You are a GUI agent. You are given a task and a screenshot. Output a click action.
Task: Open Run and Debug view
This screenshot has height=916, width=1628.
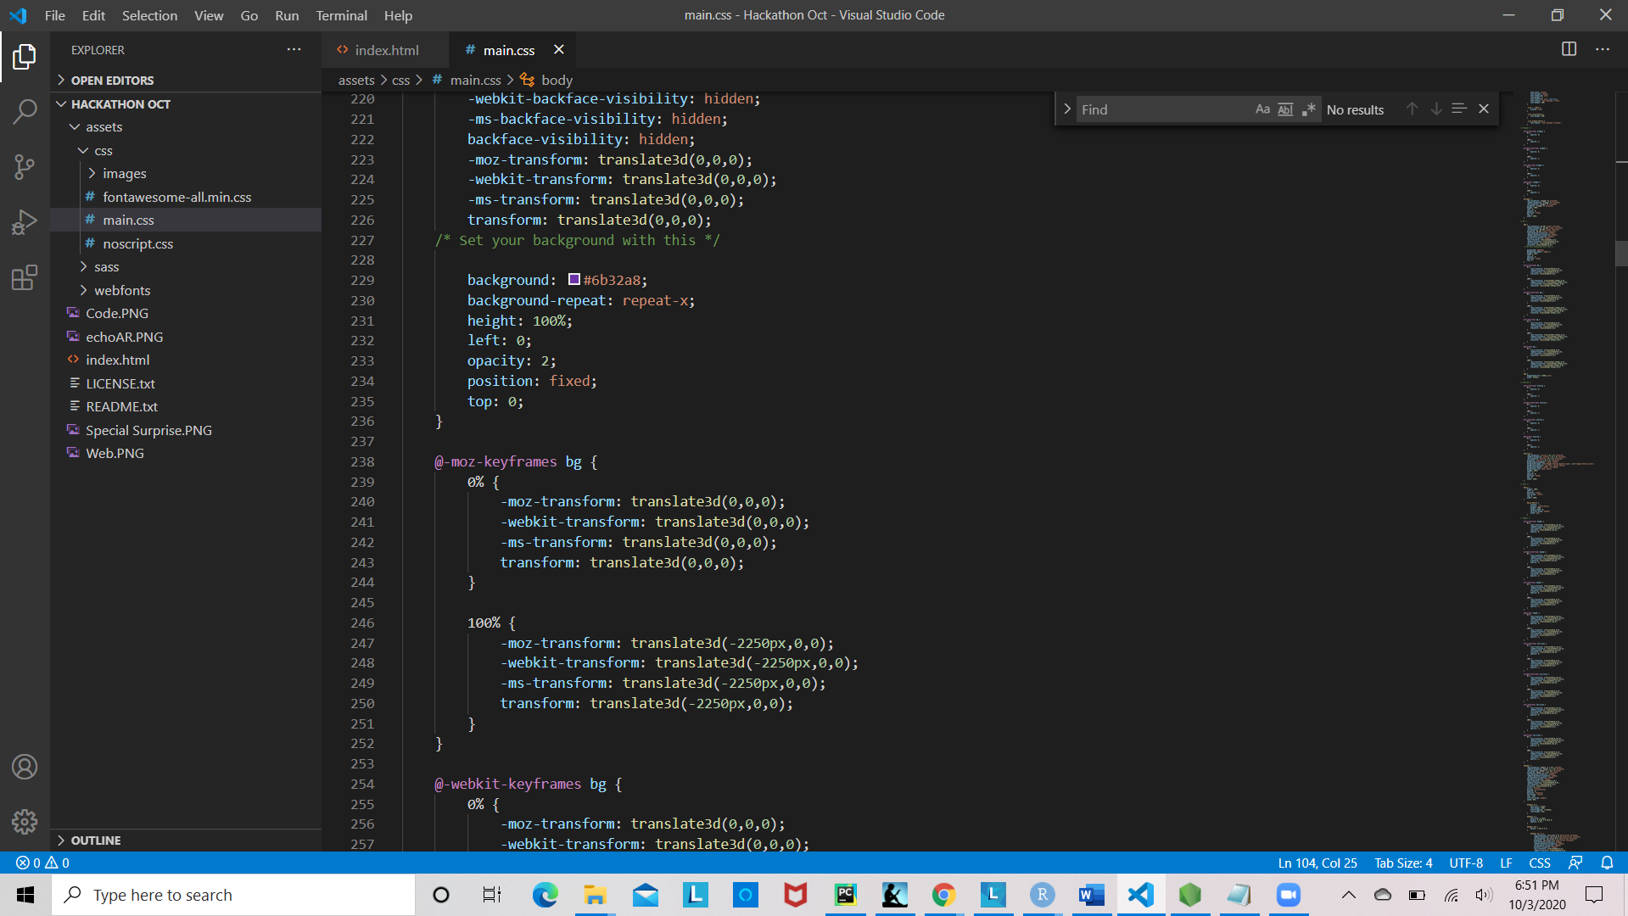pos(25,222)
